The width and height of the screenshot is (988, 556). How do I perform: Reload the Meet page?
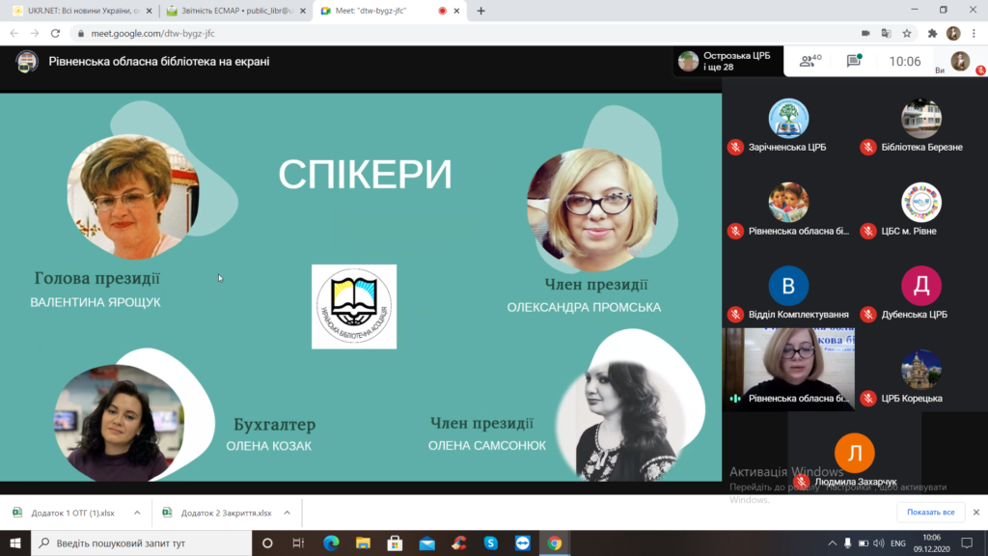pos(55,32)
